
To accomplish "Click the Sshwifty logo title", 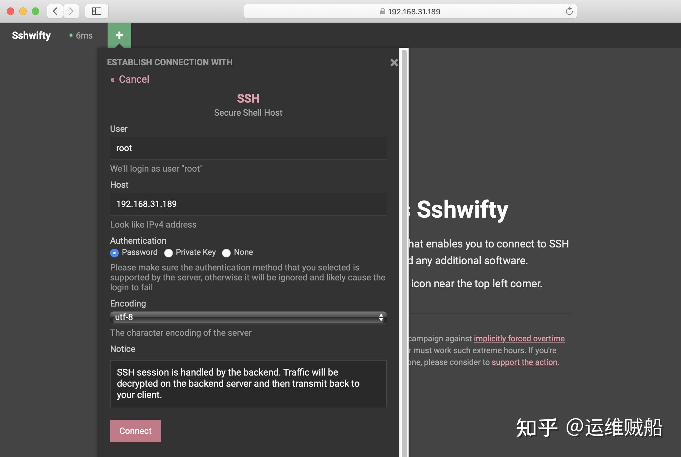I will coord(31,35).
